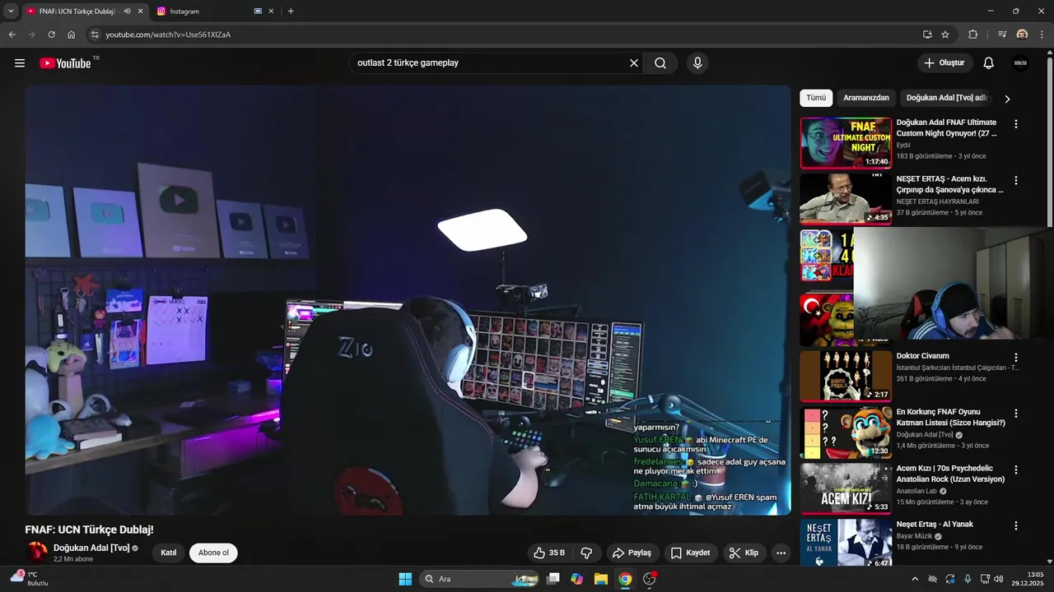Screen dimensions: 1054x592
Task: Clear the search box with X
Action: [634, 63]
